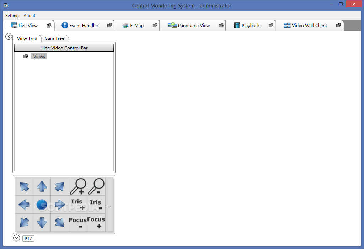Close the Central Monitoring System window
Image resolution: width=364 pixels, height=249 pixels.
354,4
